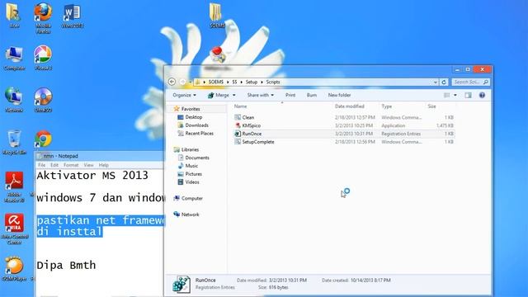Open Desktop in navigation pane
This screenshot has height=297, width=528.
click(194, 117)
